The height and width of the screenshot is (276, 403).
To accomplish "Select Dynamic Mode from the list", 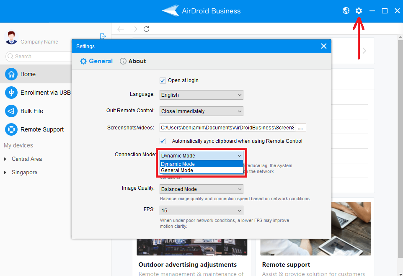I will pos(201,164).
